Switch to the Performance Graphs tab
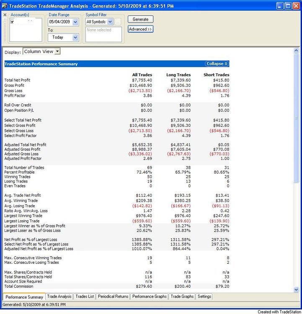This screenshot has width=302, height=314. 149,296
